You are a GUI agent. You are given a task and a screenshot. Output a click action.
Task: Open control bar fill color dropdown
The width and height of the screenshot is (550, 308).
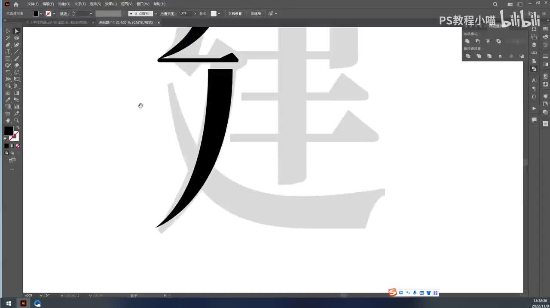pyautogui.click(x=41, y=14)
